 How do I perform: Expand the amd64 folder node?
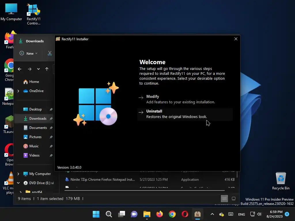[21, 192]
